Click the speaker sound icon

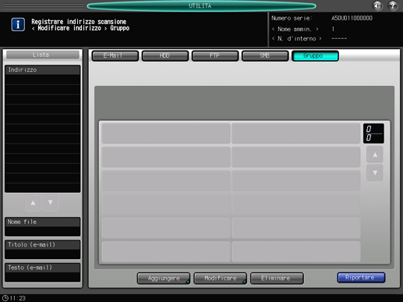point(377,5)
